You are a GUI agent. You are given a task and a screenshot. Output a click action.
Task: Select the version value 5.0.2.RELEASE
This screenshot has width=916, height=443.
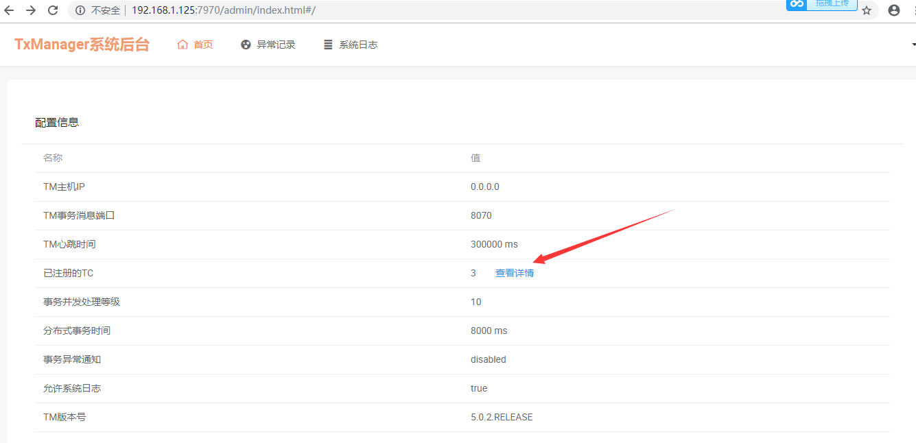[502, 417]
